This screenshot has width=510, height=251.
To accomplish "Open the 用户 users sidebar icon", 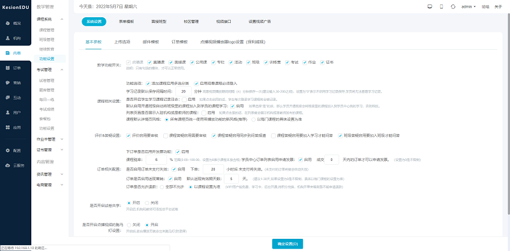I will coord(8,112).
